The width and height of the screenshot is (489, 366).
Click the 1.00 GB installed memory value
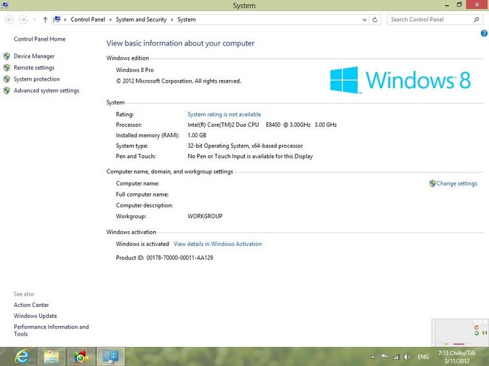pyautogui.click(x=197, y=136)
